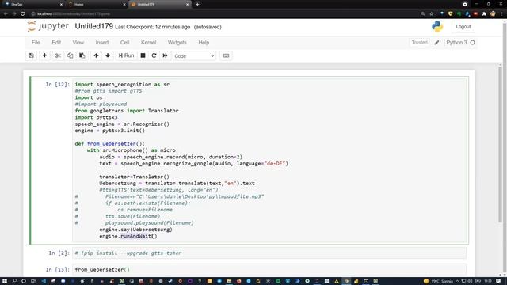507x285 pixels.
Task: Click the Python 3 kernel name
Action: [x=456, y=42]
